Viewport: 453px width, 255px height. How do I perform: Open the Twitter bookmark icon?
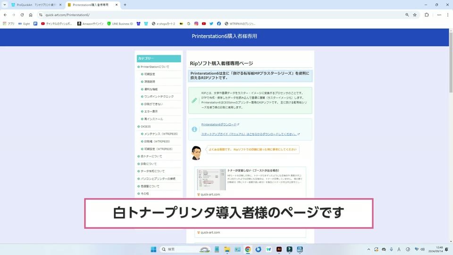click(x=211, y=24)
